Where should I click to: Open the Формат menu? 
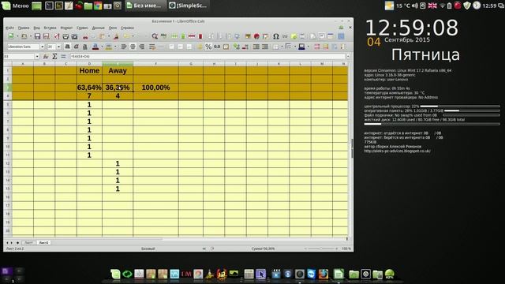(66, 28)
